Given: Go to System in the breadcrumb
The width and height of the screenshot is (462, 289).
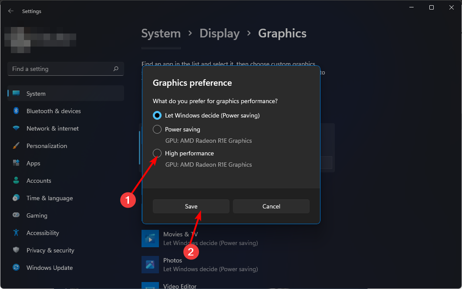Looking at the screenshot, I should 161,33.
